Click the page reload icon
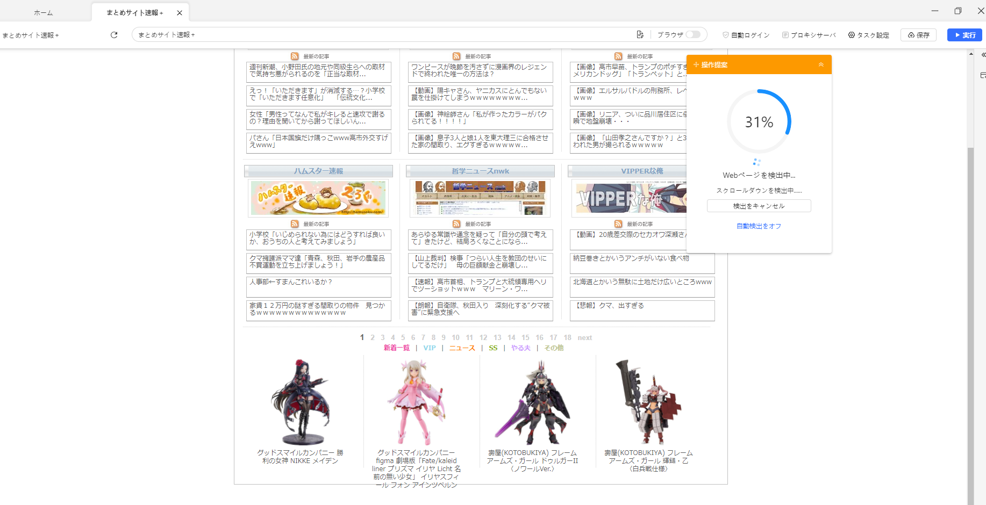 [114, 35]
